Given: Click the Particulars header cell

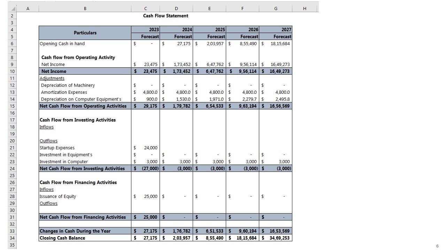Looking at the screenshot, I should tap(85, 33).
